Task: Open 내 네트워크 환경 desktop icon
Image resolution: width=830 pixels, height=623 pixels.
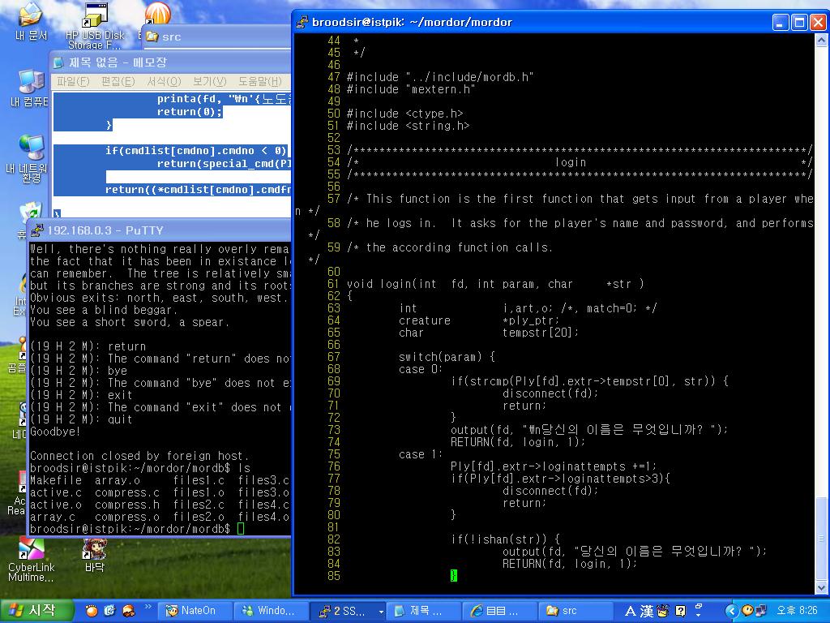Action: point(31,150)
